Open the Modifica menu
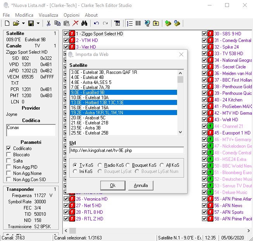The height and width of the screenshot is (241, 253). click(24, 15)
